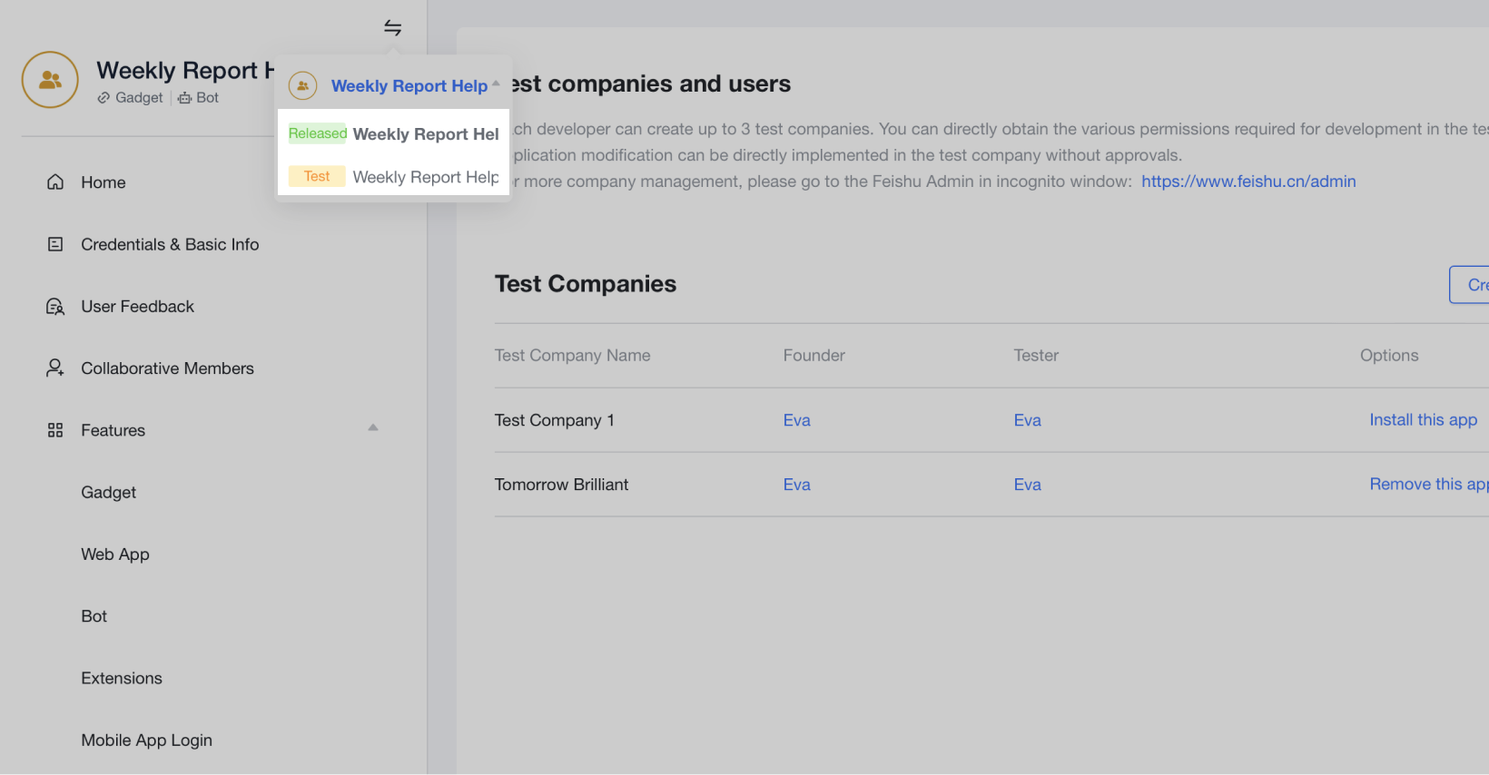The image size is (1489, 775).
Task: Select the Test Weekly Report Help version
Action: [x=394, y=177]
